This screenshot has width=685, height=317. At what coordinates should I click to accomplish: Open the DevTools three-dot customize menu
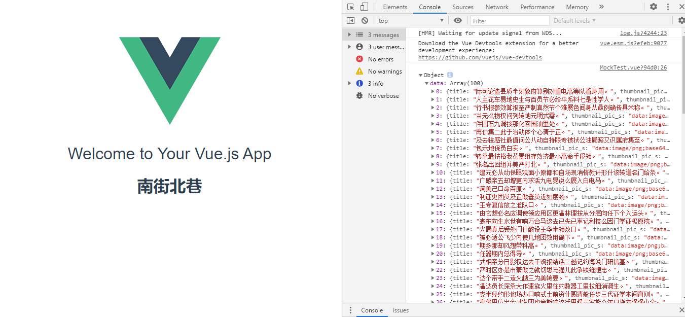(x=668, y=7)
